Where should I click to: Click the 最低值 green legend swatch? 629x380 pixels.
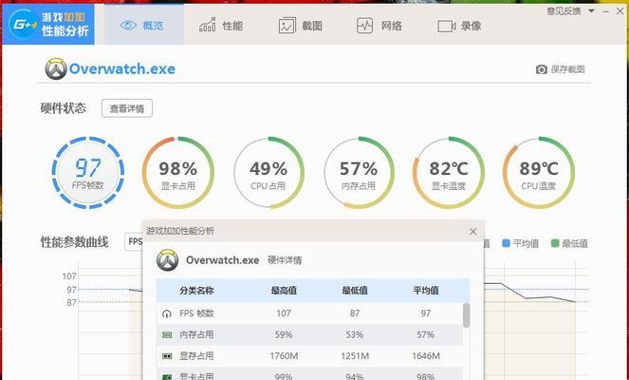click(555, 243)
